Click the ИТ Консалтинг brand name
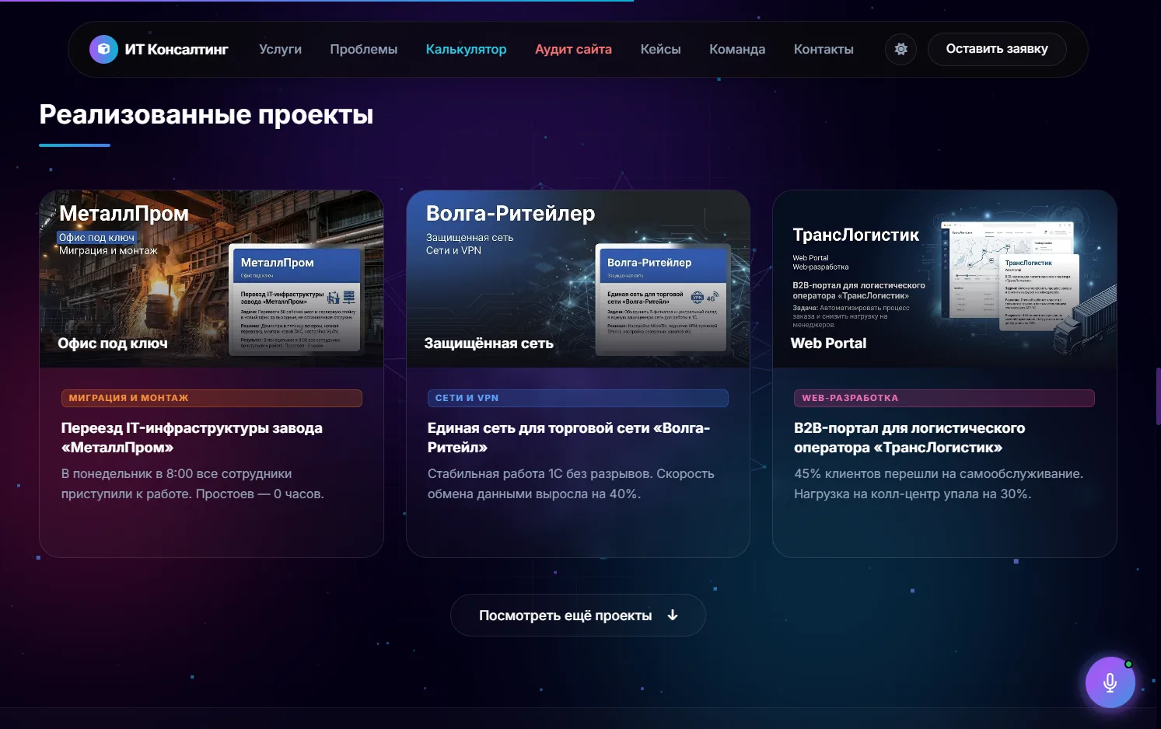This screenshot has height=729, width=1161. (x=177, y=49)
